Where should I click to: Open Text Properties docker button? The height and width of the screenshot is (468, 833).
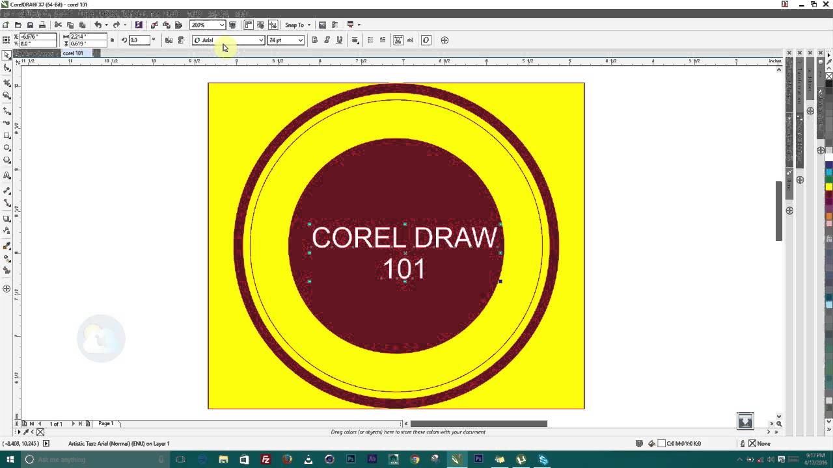pos(398,40)
